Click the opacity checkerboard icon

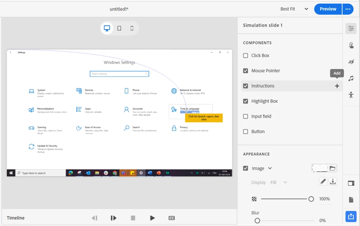pos(254,199)
